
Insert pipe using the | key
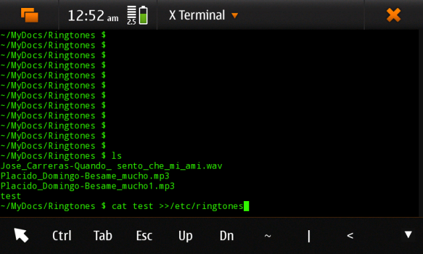click(309, 236)
